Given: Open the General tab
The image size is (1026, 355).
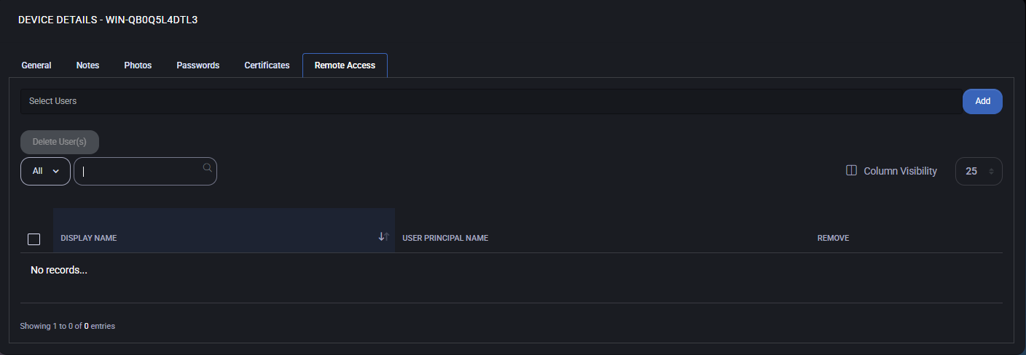Looking at the screenshot, I should tap(36, 65).
